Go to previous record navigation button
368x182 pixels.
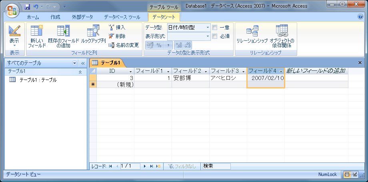(117, 166)
